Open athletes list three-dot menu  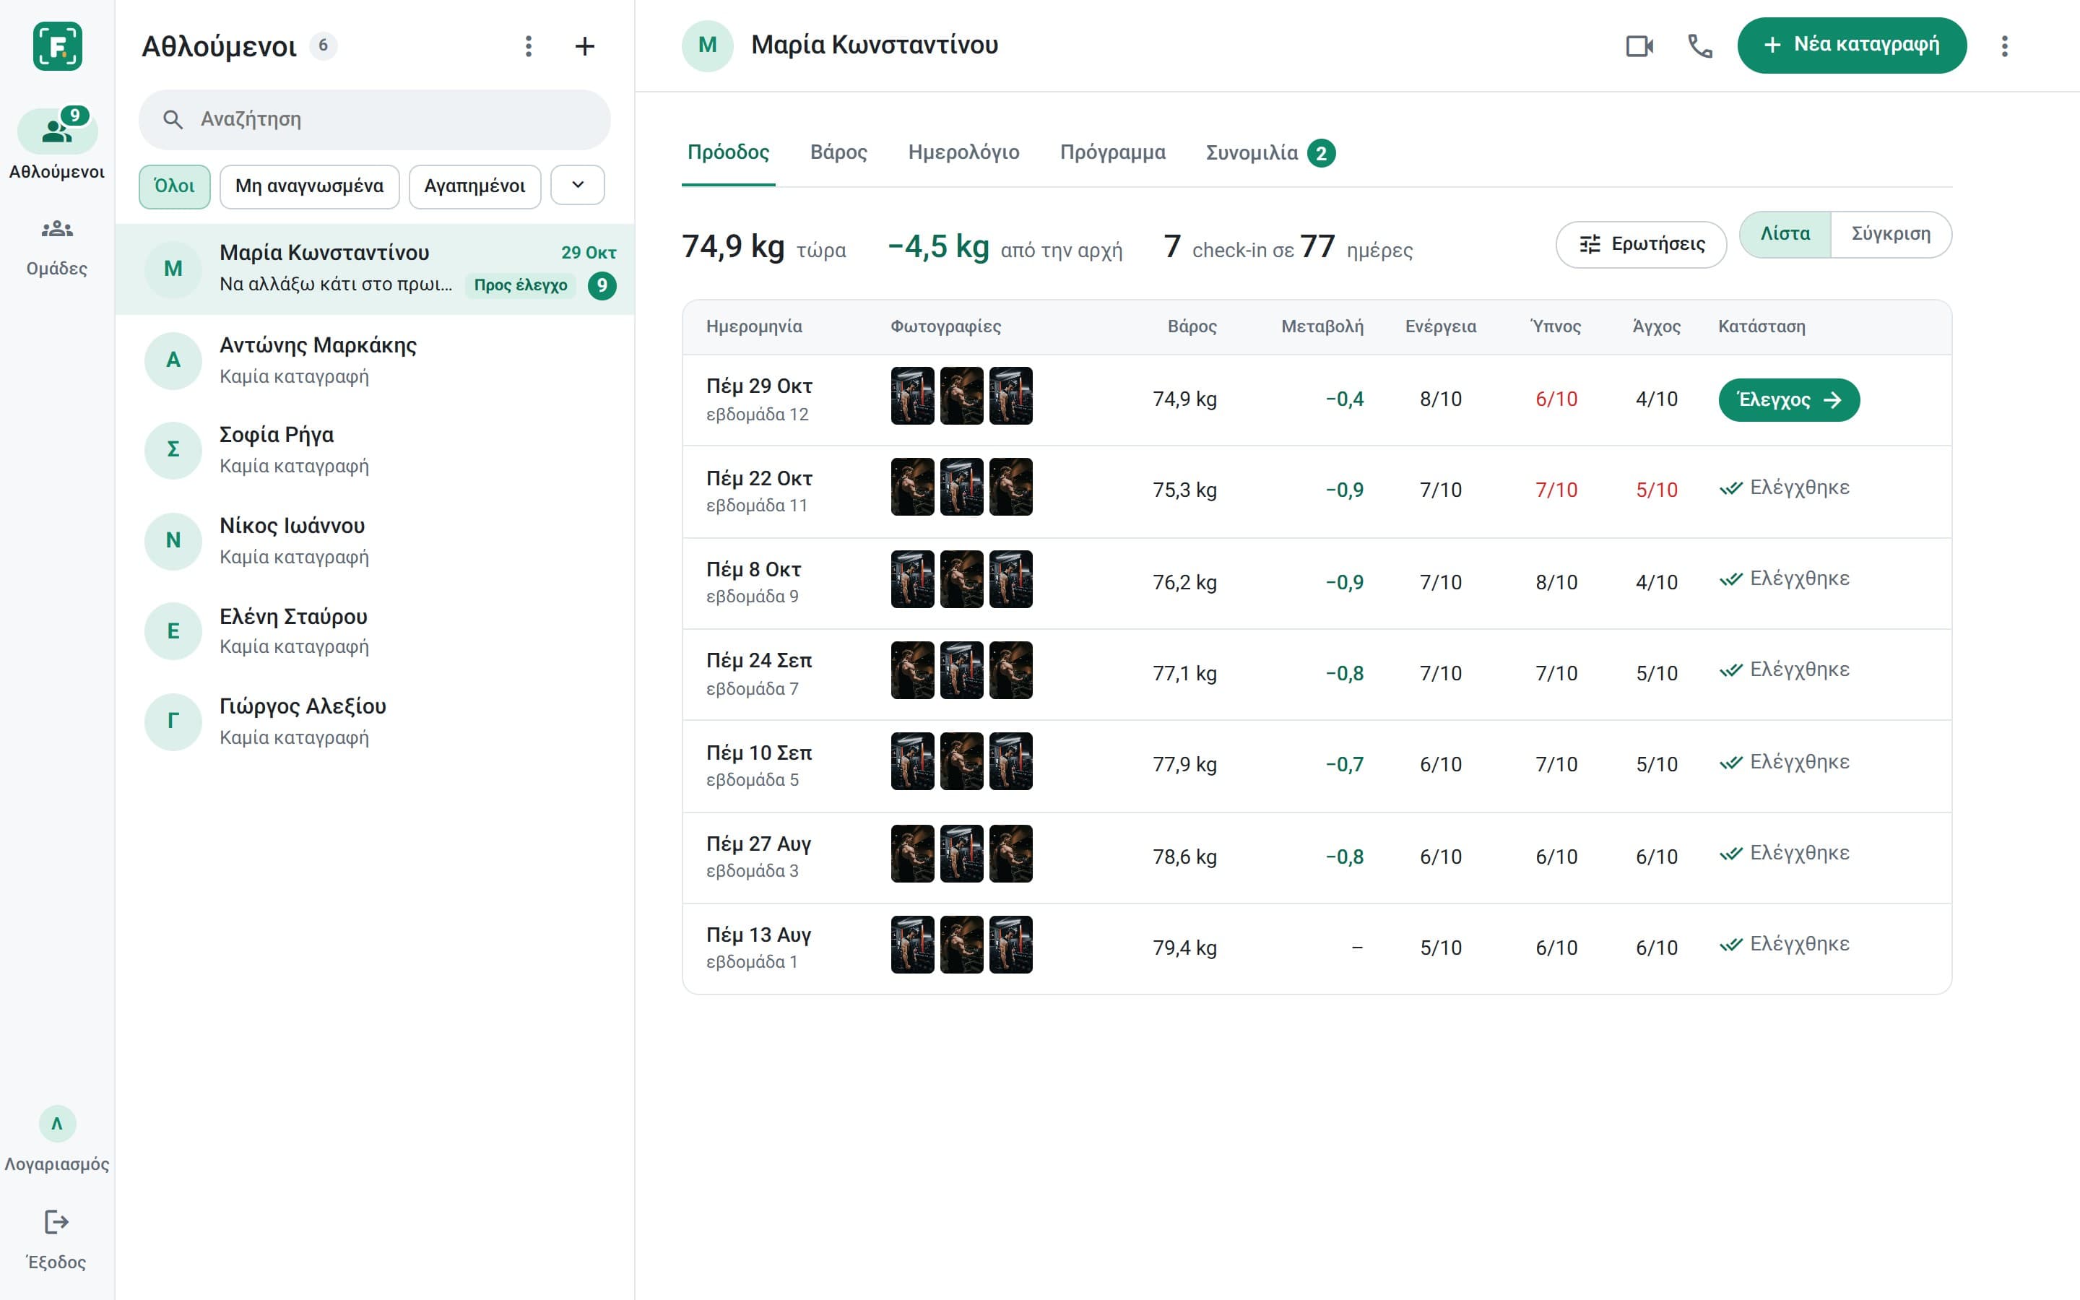529,46
